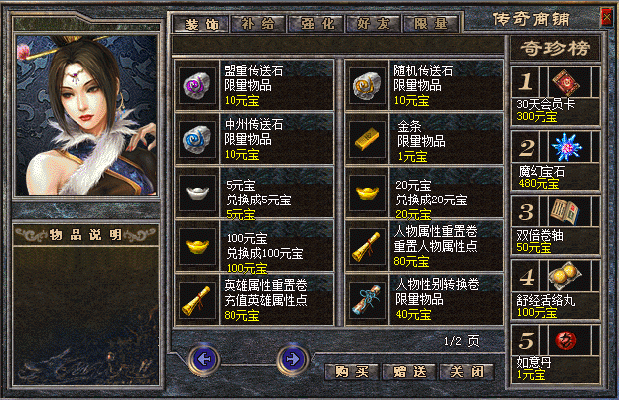
Task: Click the 购买 buy button
Action: click(x=352, y=371)
